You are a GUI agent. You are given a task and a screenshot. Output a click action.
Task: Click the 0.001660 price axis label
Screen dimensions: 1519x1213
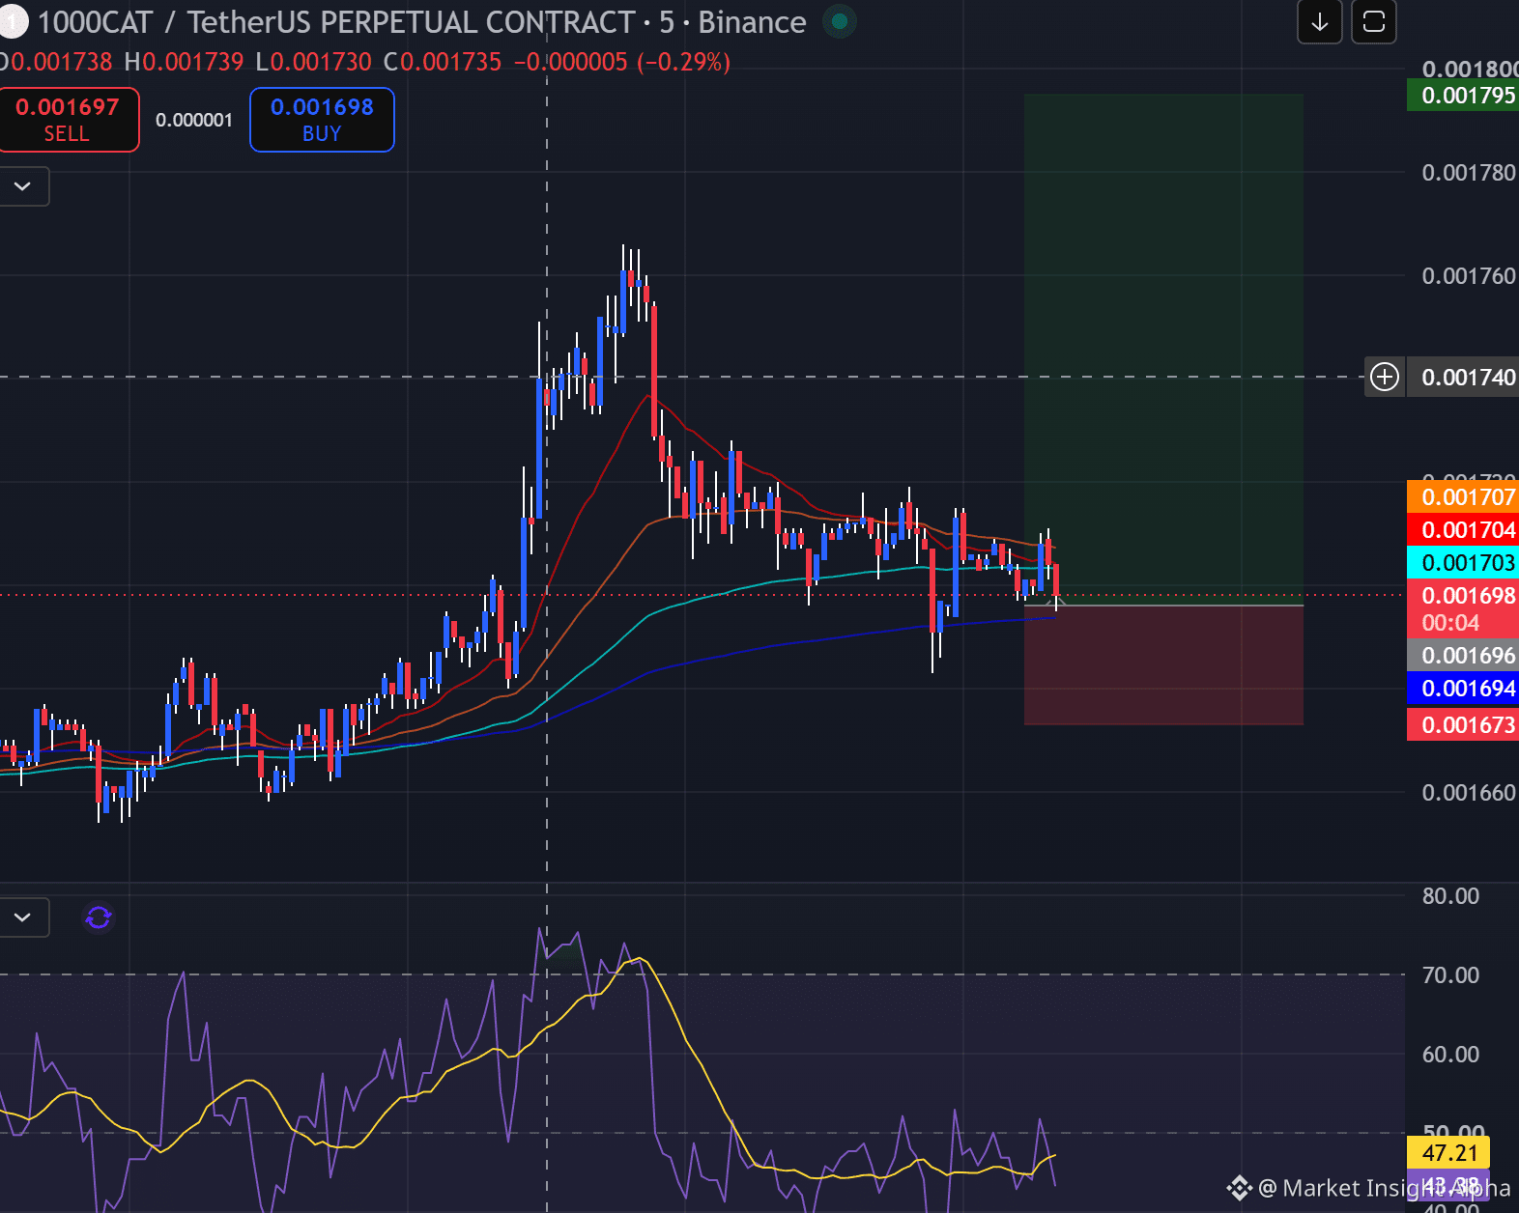tap(1469, 793)
